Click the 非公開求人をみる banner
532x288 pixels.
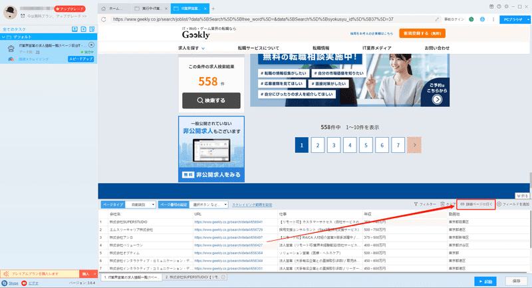[211, 175]
